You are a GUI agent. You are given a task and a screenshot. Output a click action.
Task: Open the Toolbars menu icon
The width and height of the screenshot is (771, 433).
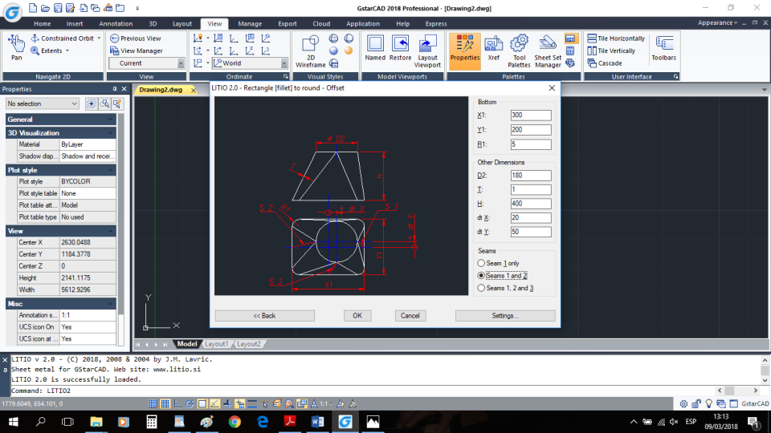(664, 48)
